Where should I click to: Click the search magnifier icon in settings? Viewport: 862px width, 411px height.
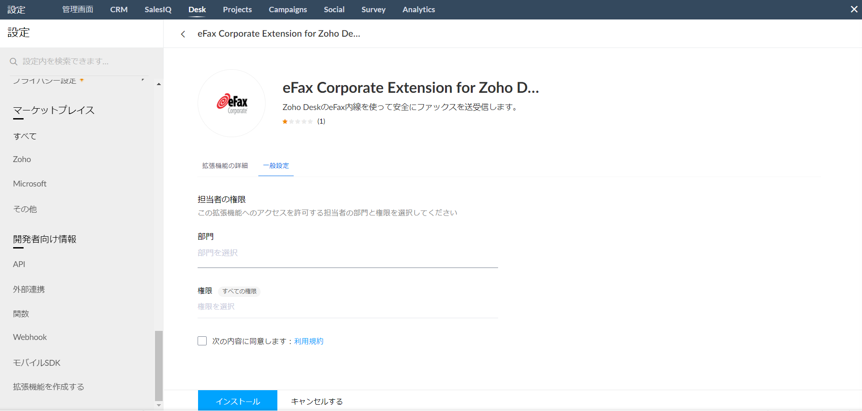[14, 62]
